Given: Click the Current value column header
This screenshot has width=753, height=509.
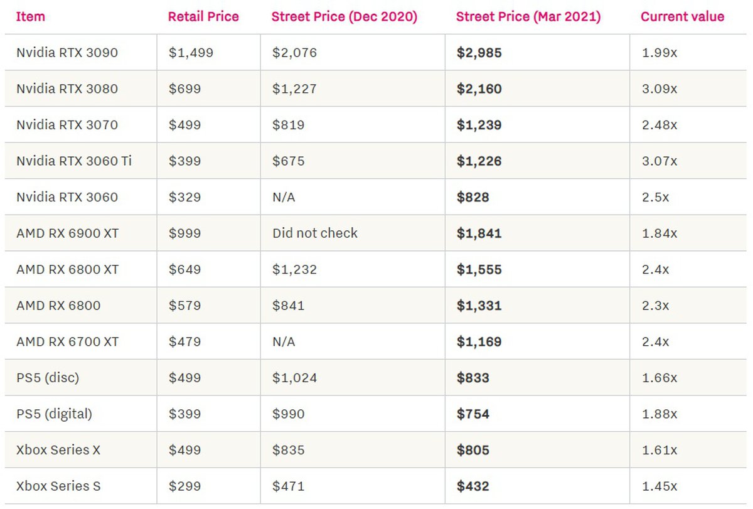Looking at the screenshot, I should pos(682,17).
